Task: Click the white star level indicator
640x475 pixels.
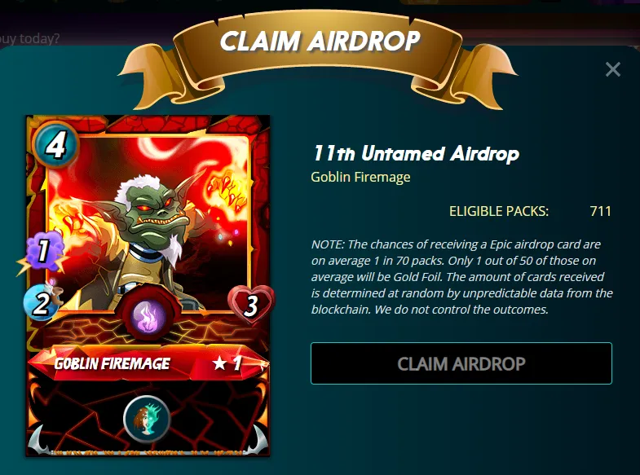Action: 219,363
